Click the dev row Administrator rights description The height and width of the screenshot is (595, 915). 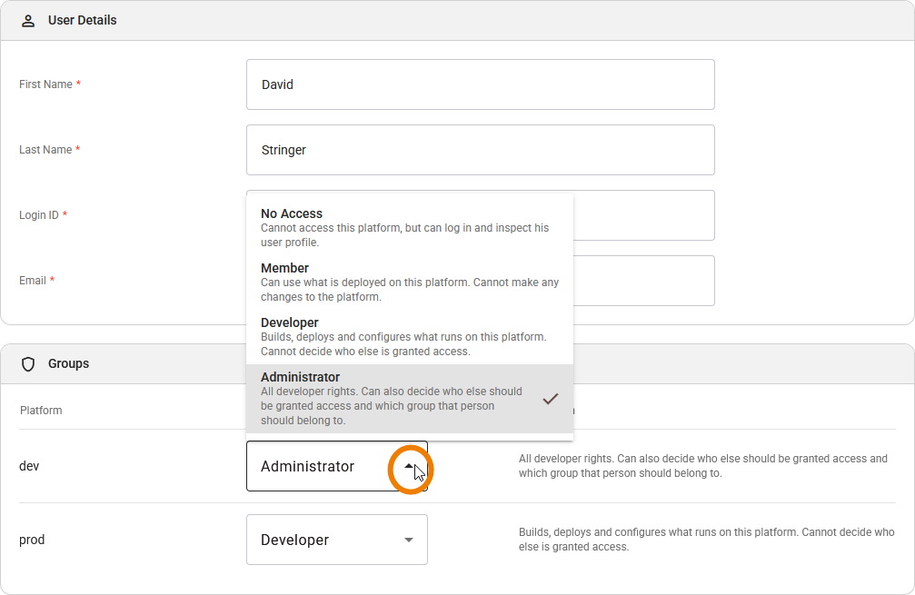click(x=703, y=465)
